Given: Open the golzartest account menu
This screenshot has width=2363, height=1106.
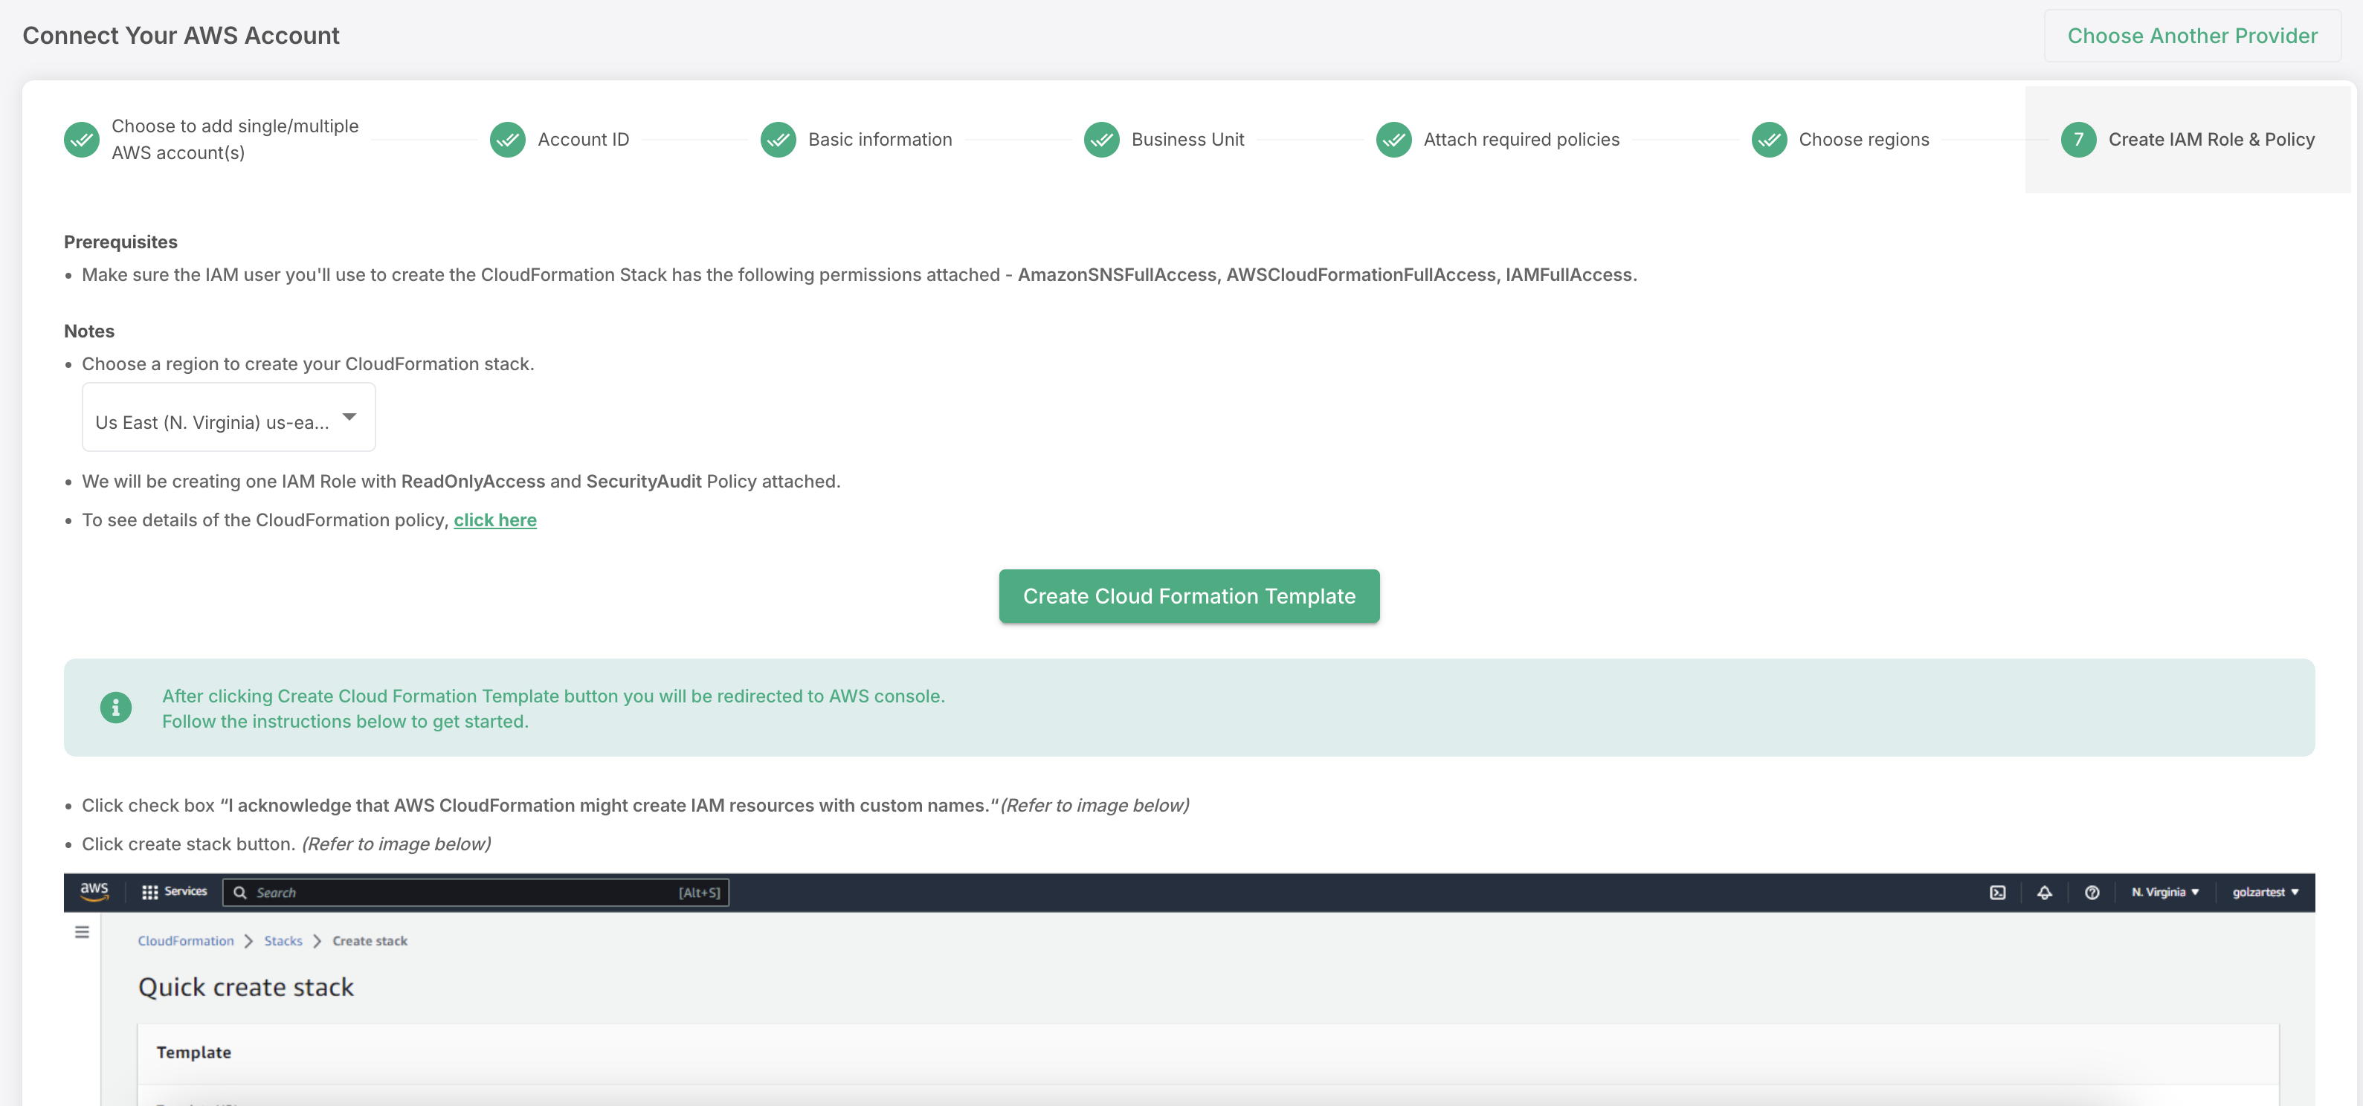Looking at the screenshot, I should click(x=2265, y=893).
